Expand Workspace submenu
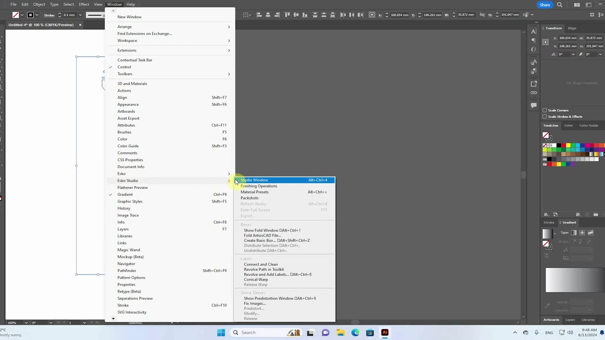Screen dimensions: 605x340 (170, 41)
